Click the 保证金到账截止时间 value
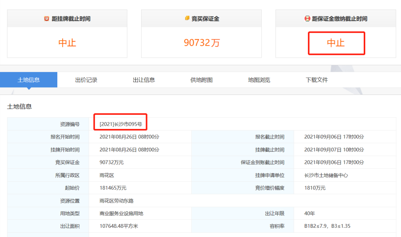401x237 pixels. [x=334, y=163]
